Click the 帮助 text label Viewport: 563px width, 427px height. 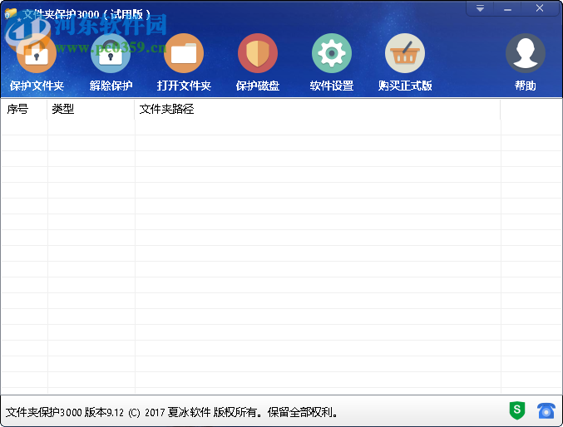pos(526,86)
